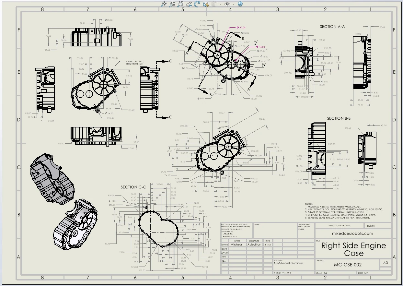The image size is (403, 286).
Task: Toggle the Hide/Show Items eye icon
Action: 227,4
